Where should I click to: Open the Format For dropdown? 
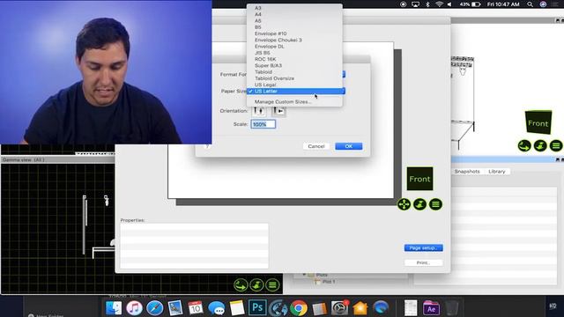343,74
